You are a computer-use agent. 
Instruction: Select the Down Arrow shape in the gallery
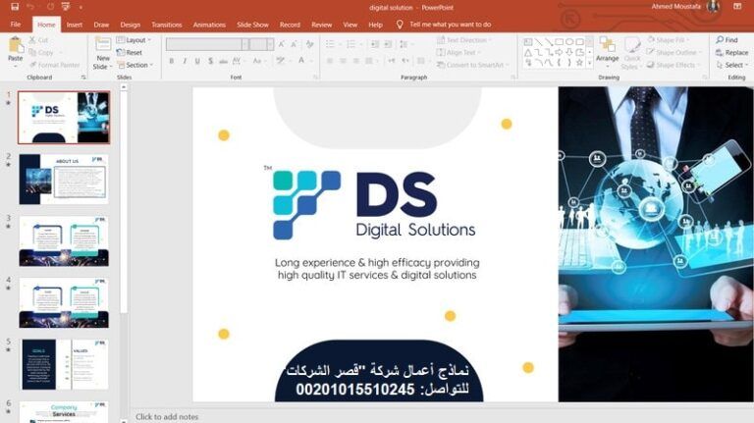tap(569, 52)
